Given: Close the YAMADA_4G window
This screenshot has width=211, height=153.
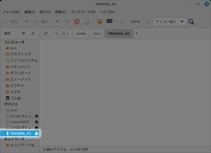Looking at the screenshot, I should (x=207, y=4).
